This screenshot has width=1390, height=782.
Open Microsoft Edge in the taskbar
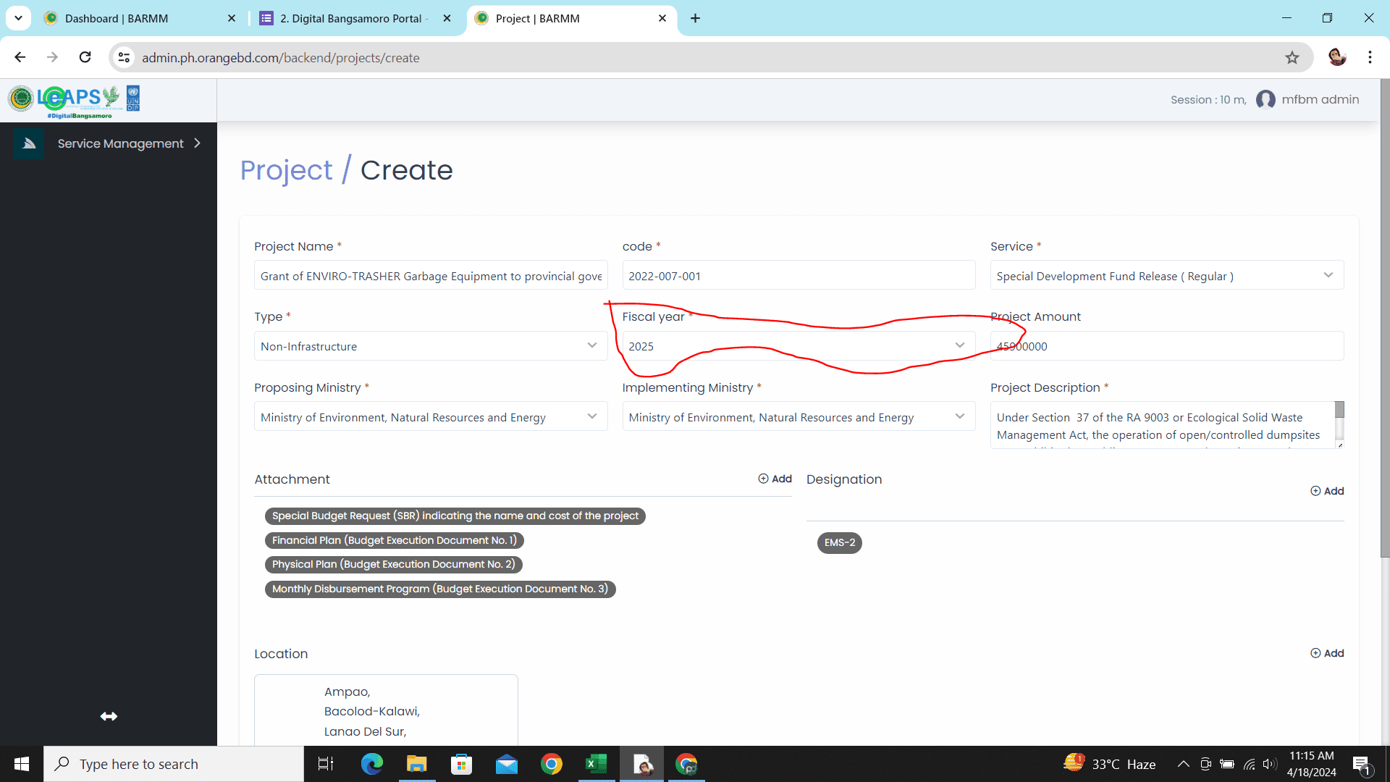[372, 764]
